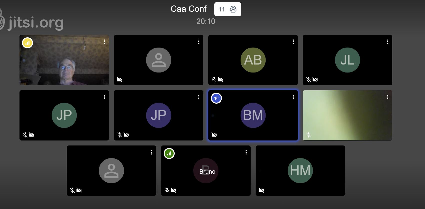Screen dimensions: 425x209
Task: Open the three-dot menu on the green JP tile
Action: tap(104, 97)
